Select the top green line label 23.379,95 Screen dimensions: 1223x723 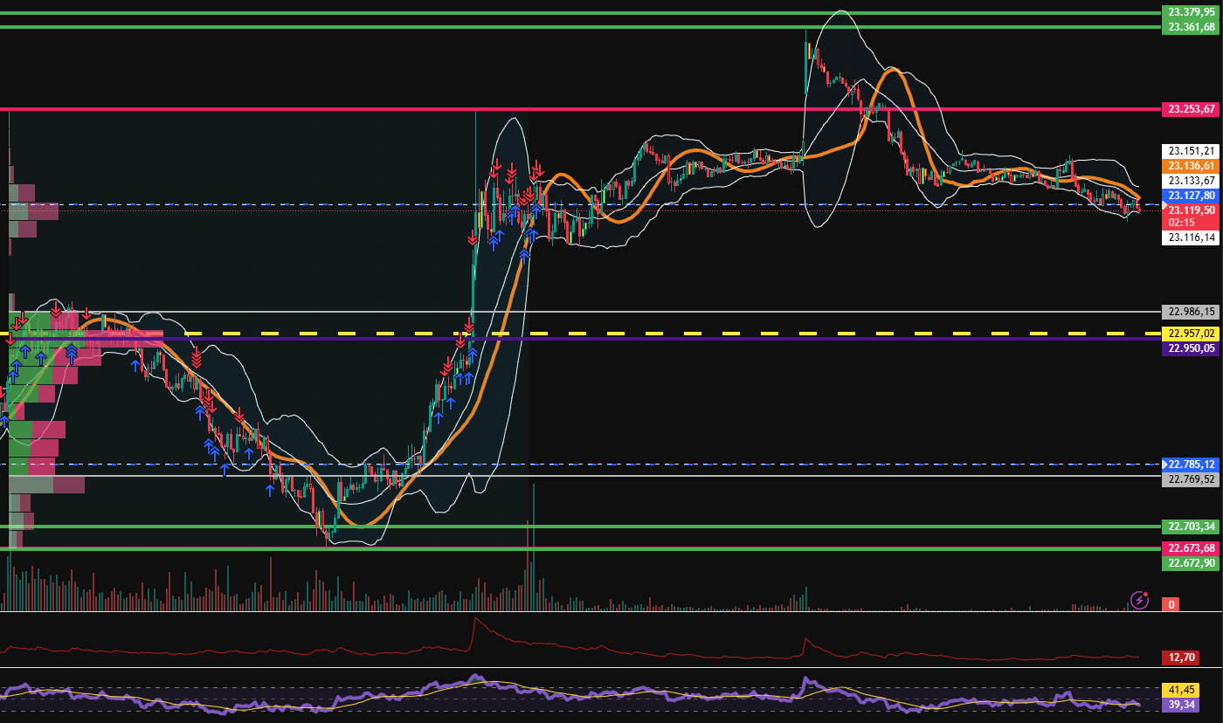pyautogui.click(x=1192, y=12)
